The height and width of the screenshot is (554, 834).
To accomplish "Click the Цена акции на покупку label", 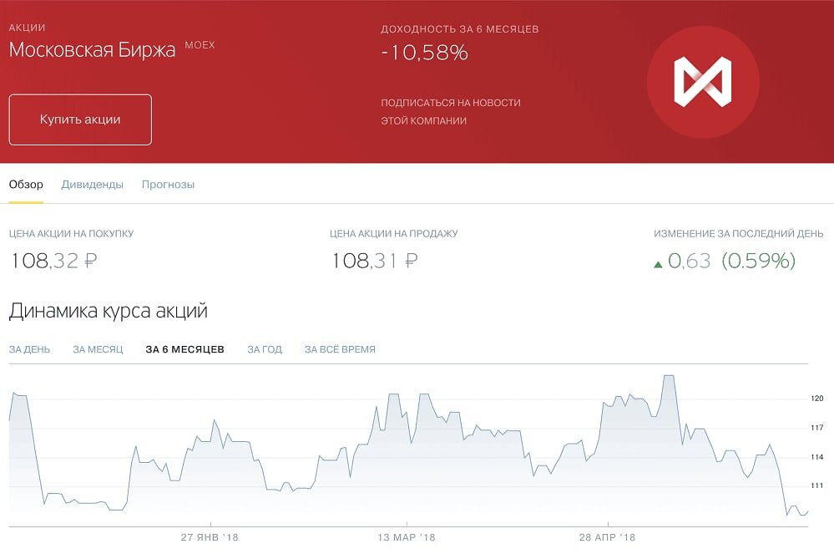I will pos(71,234).
